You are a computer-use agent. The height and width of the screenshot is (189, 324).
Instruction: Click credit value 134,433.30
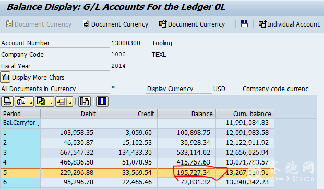[135, 153]
